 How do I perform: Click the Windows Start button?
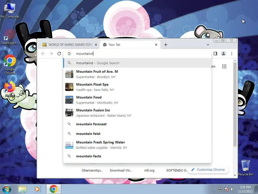pos(6,189)
